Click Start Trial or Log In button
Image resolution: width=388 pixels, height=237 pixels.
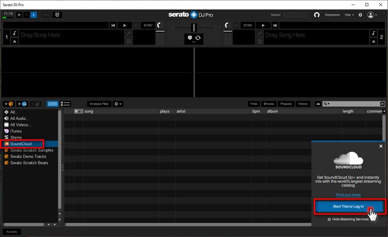pyautogui.click(x=348, y=207)
